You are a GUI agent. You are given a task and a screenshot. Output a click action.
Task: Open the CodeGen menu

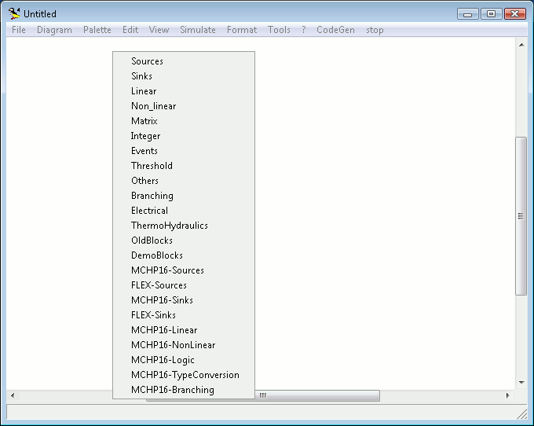pyautogui.click(x=335, y=30)
